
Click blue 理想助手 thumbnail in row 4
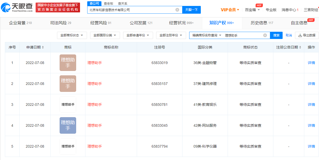68,125
